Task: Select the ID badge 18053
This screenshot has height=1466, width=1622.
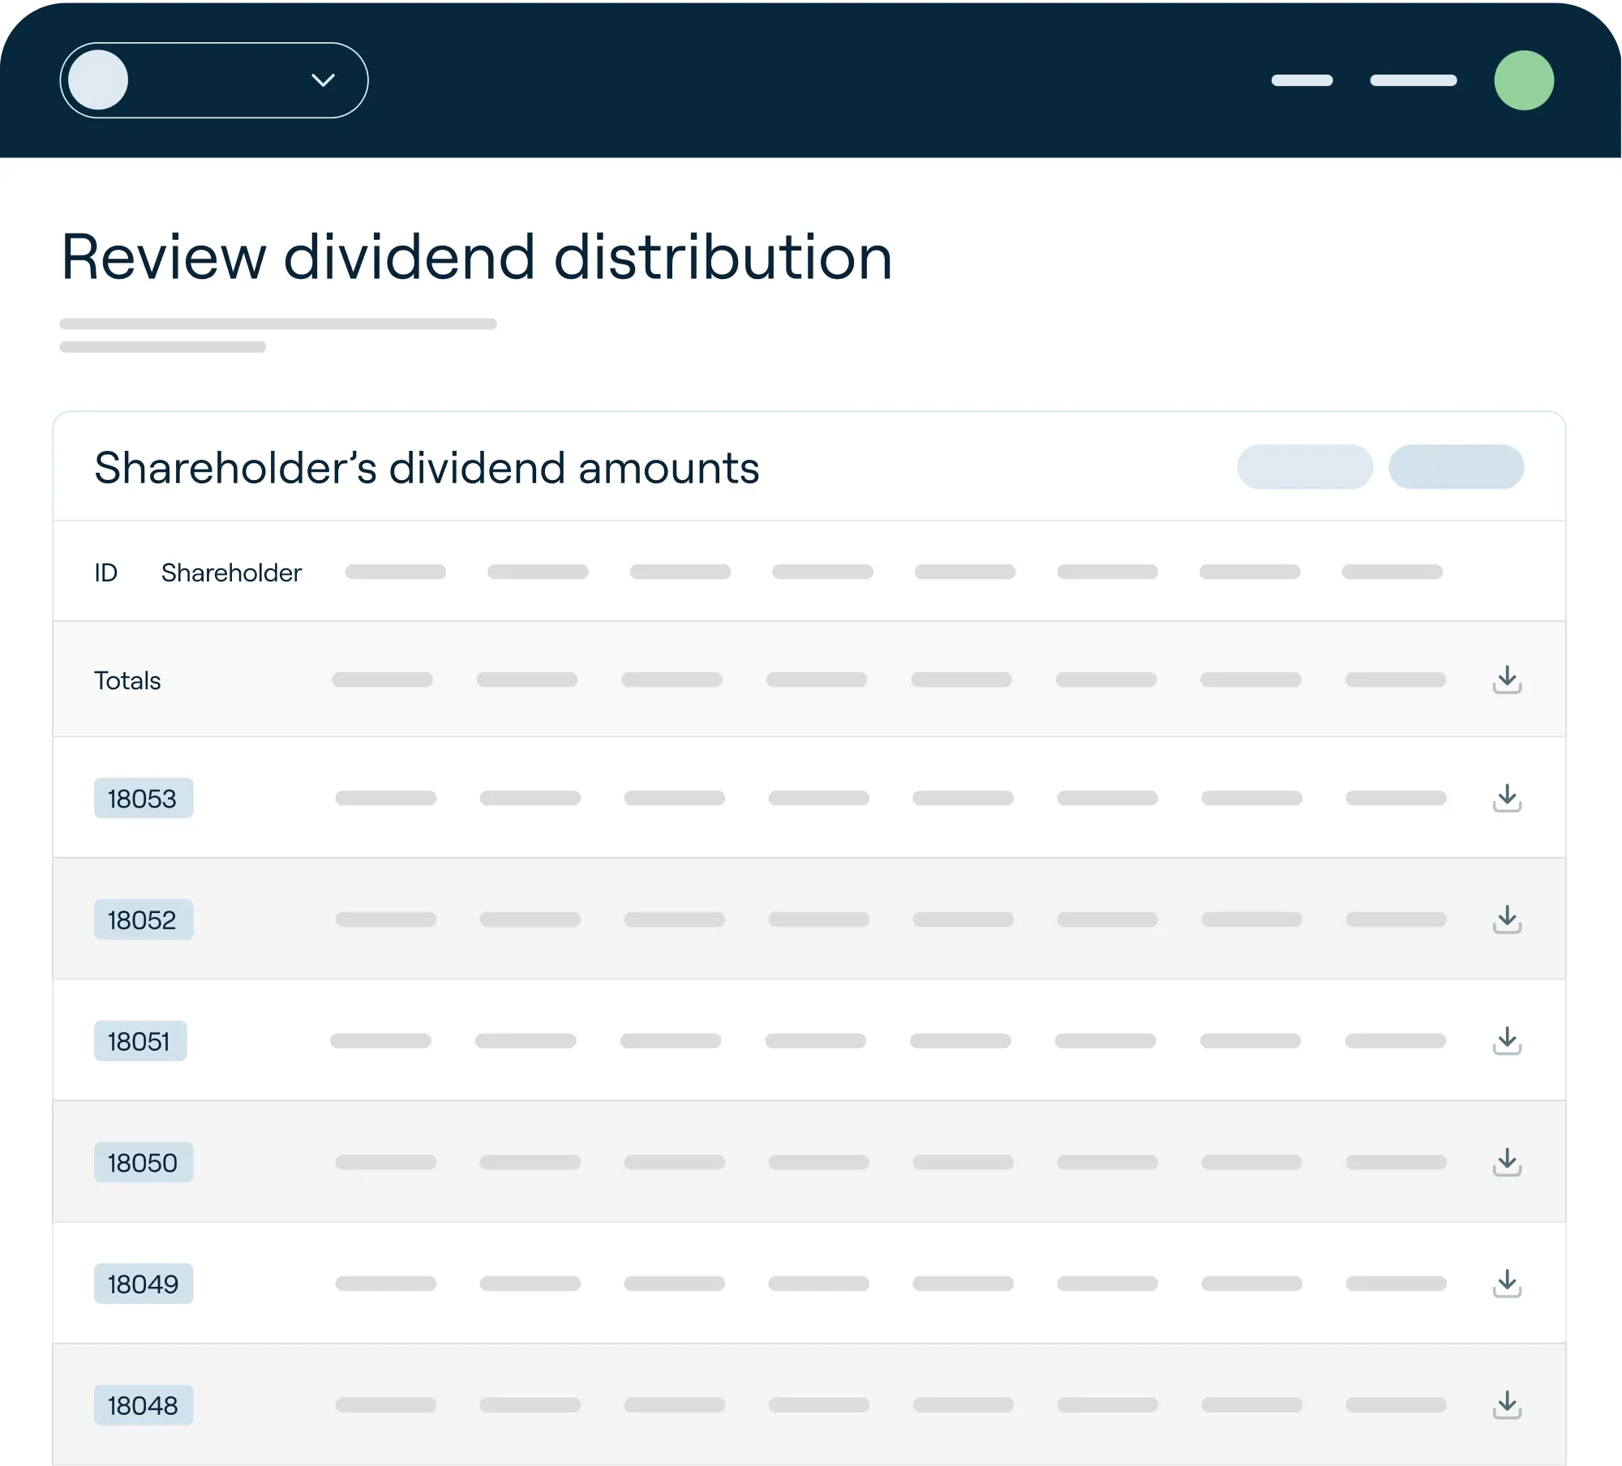Action: tap(144, 799)
